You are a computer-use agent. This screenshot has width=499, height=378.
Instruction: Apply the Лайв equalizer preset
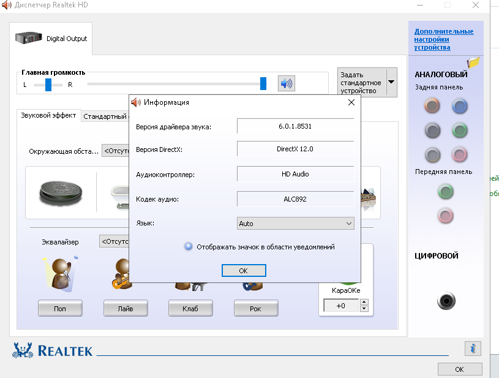126,308
